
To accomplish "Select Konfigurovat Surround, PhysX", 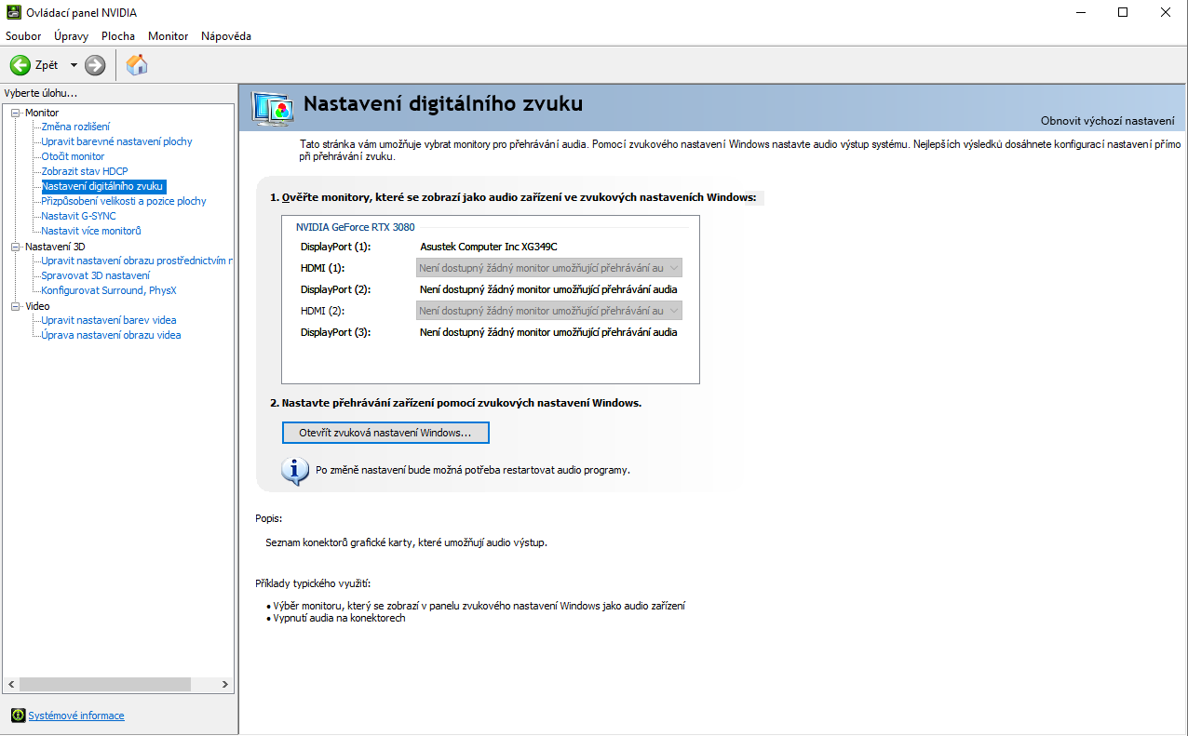I will (109, 290).
